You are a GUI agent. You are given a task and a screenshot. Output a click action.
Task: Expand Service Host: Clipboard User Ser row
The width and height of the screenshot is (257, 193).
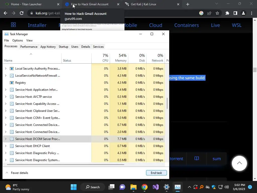[x=6, y=111]
